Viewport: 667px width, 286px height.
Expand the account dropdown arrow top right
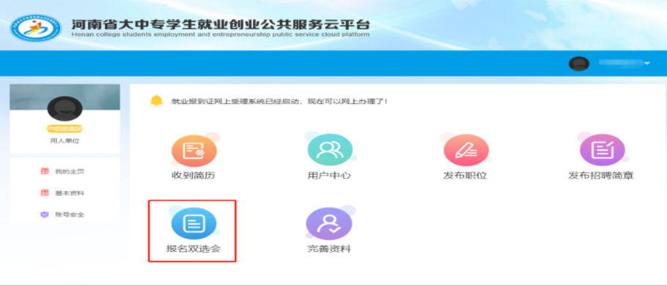(647, 64)
